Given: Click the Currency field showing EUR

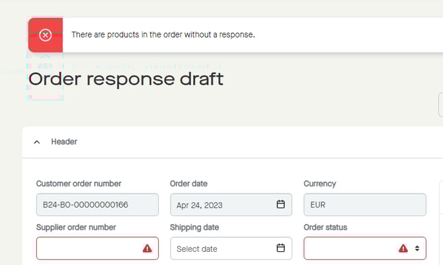Looking at the screenshot, I should [x=364, y=205].
